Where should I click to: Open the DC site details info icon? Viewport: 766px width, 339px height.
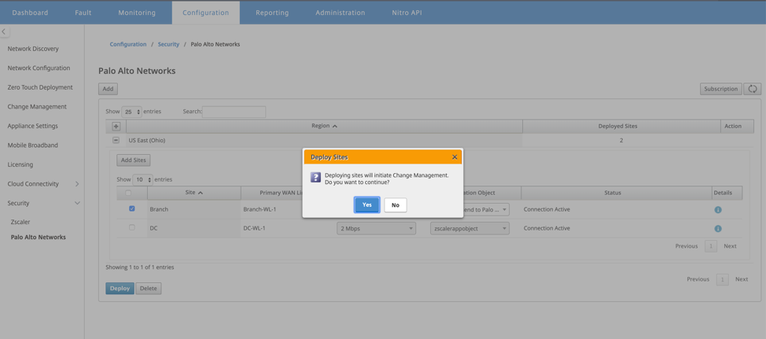tap(718, 228)
